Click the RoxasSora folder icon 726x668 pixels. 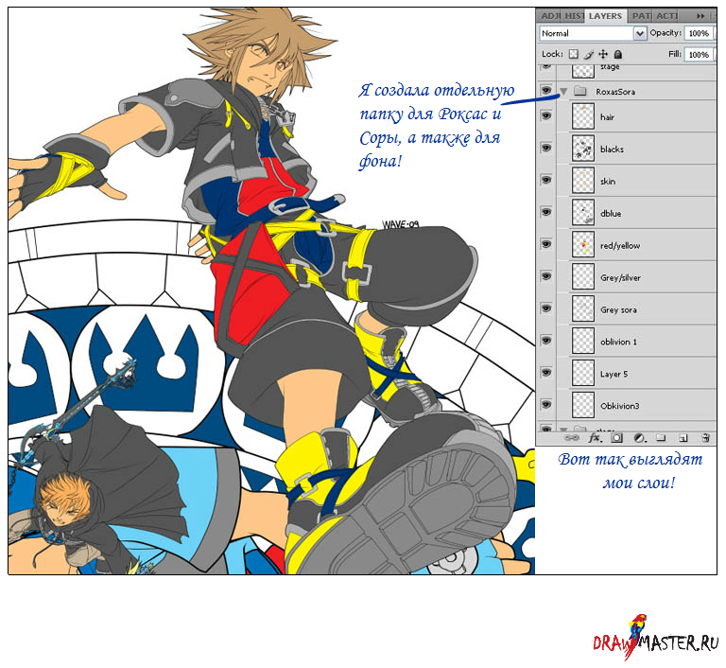coord(580,92)
